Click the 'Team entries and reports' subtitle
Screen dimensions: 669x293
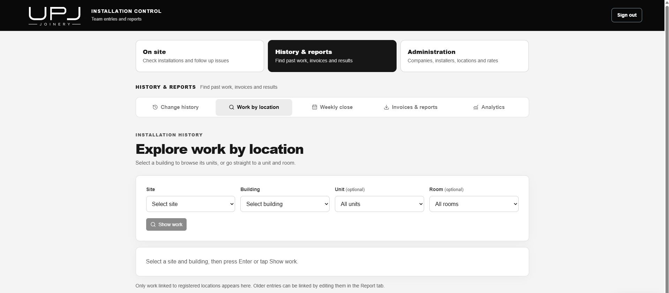coord(116,19)
